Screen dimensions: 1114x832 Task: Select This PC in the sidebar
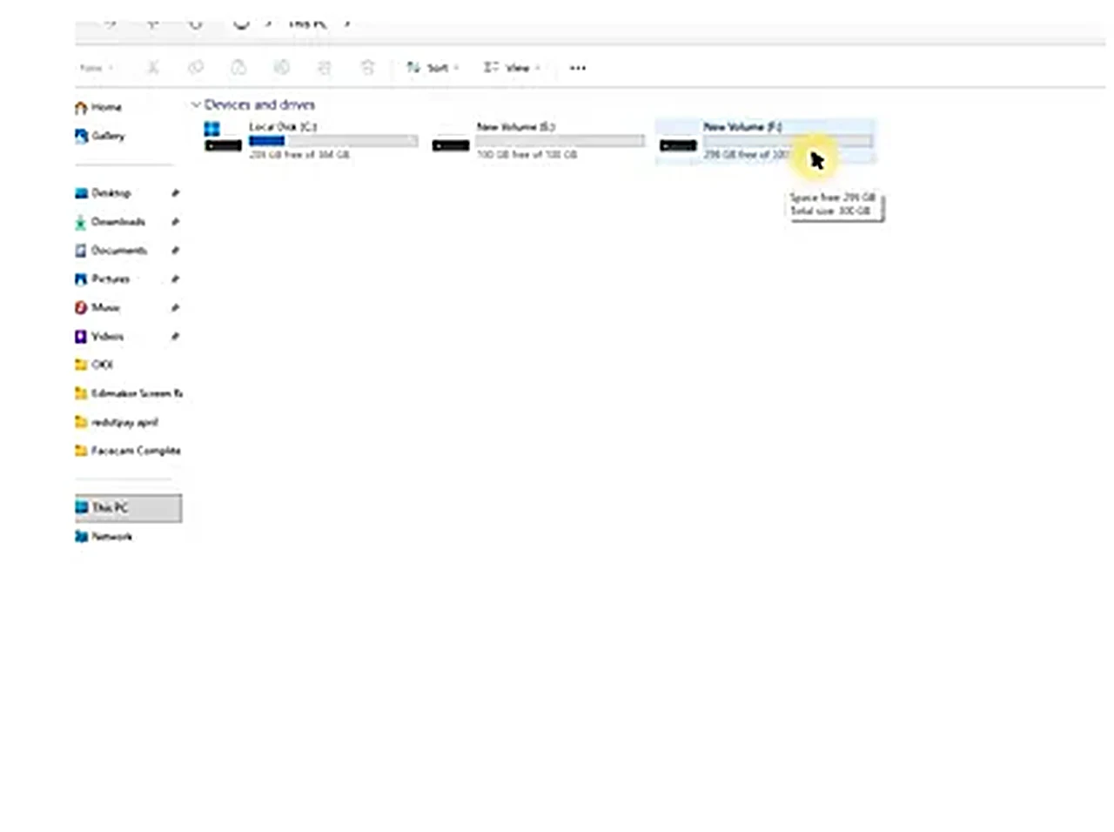[x=128, y=507]
